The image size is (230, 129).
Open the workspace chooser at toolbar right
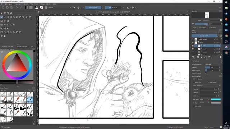[220, 8]
